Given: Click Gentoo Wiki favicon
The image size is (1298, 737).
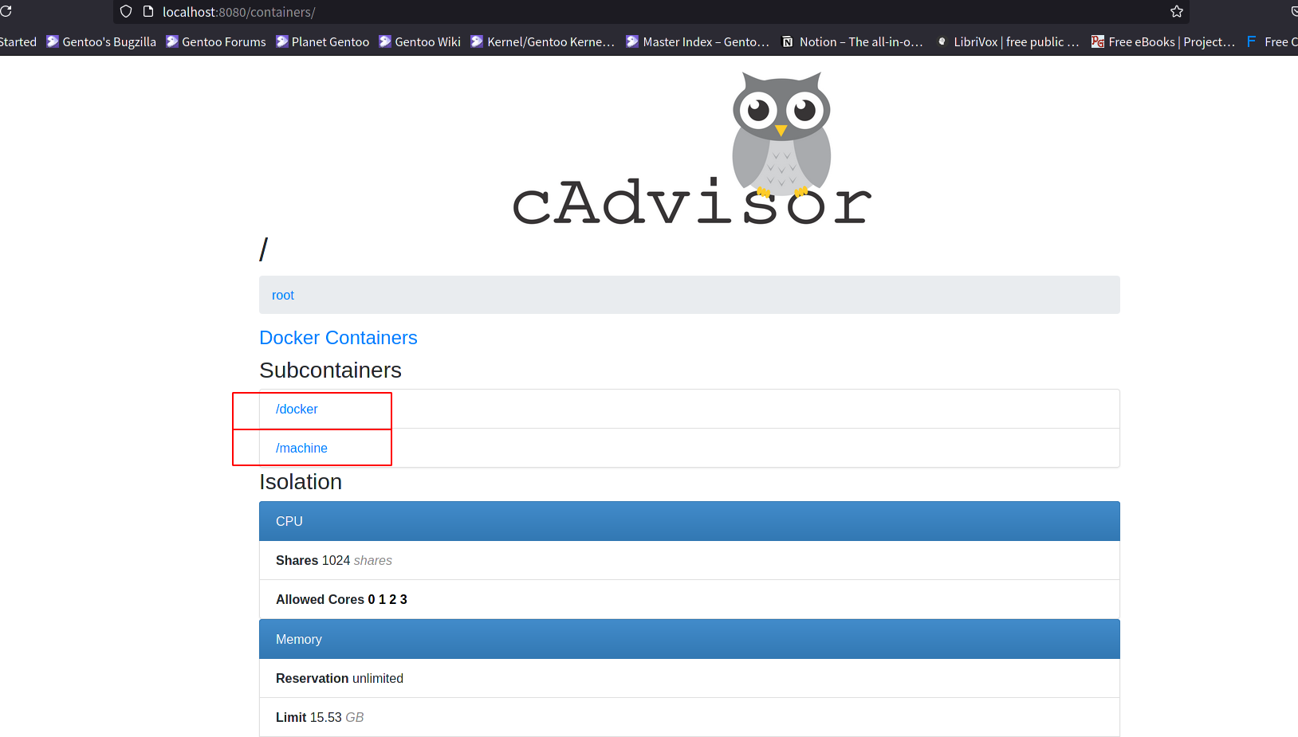Looking at the screenshot, I should coord(385,41).
